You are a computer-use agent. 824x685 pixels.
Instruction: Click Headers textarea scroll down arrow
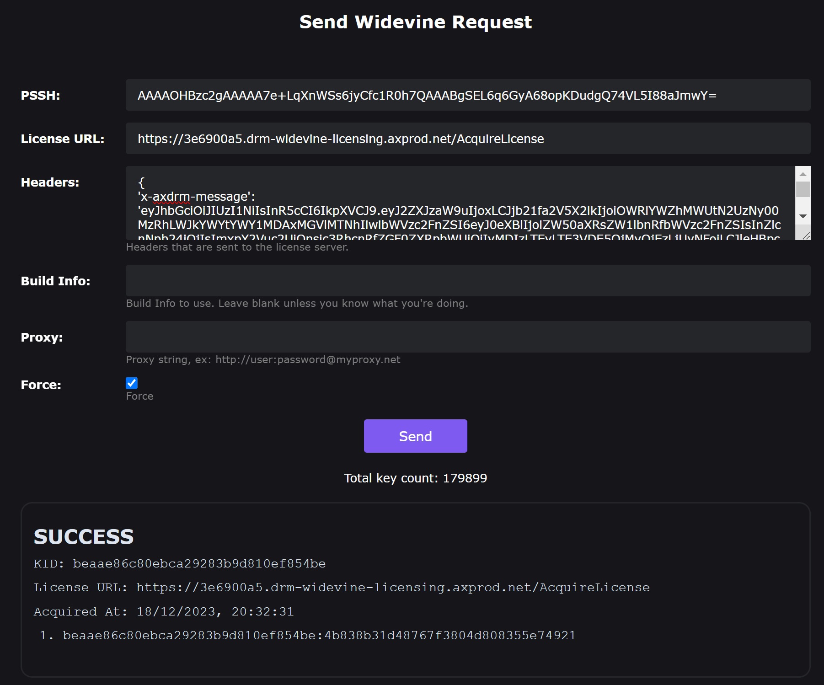pyautogui.click(x=803, y=216)
